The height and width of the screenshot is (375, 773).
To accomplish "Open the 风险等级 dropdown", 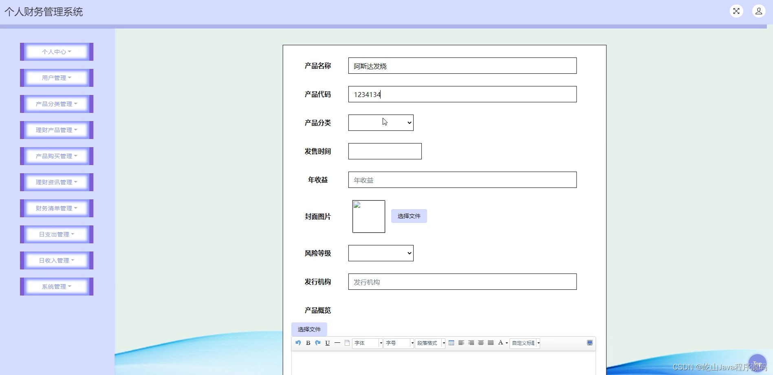I will coord(380,253).
